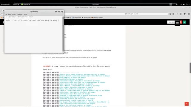The height and width of the screenshot is (107, 191).
Task: Open the Applications menu in the top panel
Action: pyautogui.click(x=6, y=4)
